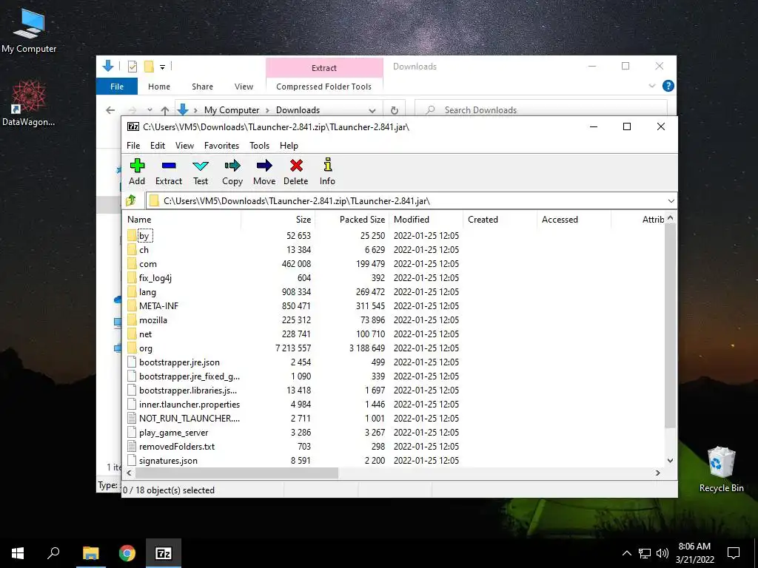Expand the Explorer address bar history dropdown
This screenshot has height=568, width=758.
tap(372, 110)
